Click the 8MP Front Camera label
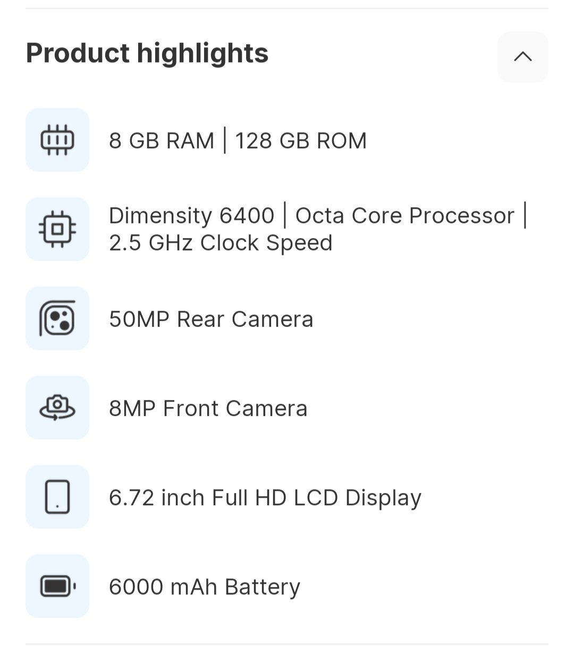 click(208, 408)
